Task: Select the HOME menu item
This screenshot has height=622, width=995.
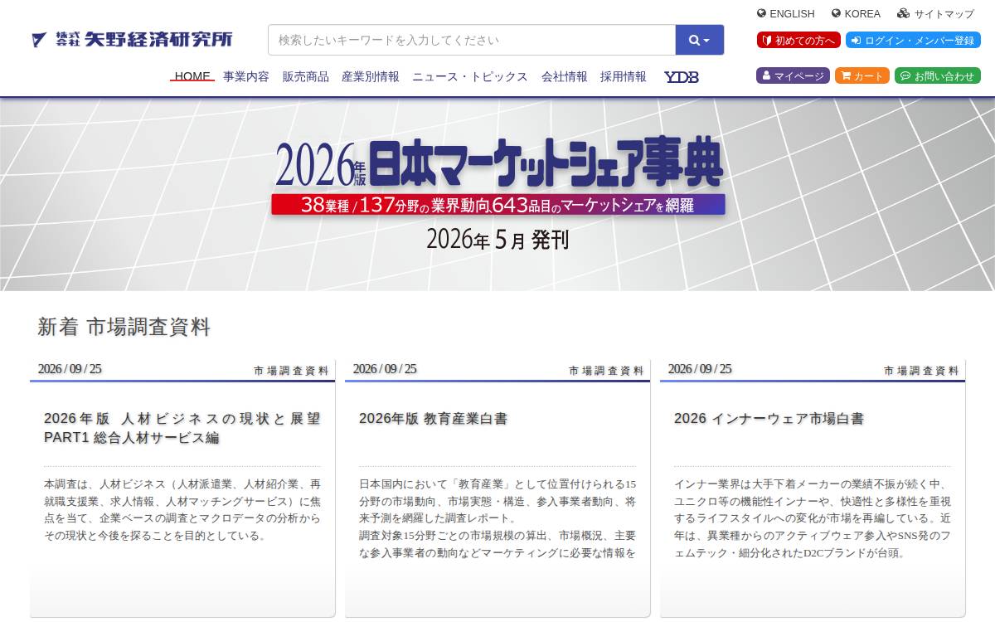Action: pos(192,76)
